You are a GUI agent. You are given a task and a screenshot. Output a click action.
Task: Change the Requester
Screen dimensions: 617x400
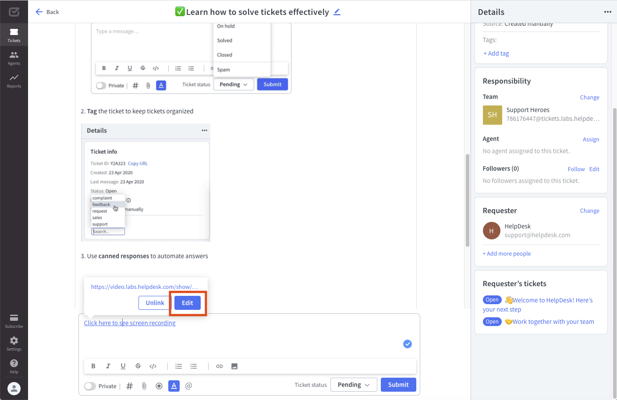[589, 211]
